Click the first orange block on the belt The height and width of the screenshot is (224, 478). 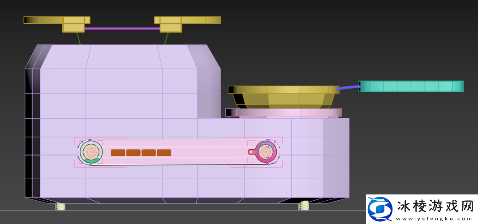[118, 153]
